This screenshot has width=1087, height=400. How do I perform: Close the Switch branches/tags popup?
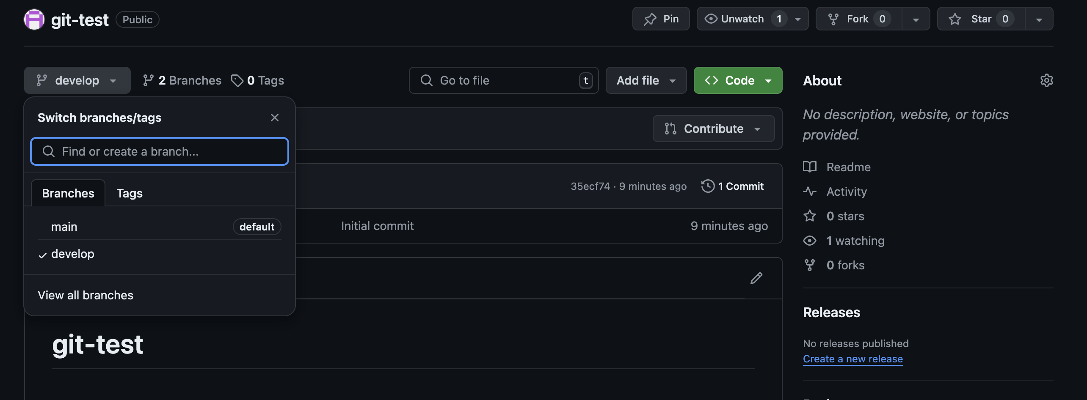tap(275, 118)
